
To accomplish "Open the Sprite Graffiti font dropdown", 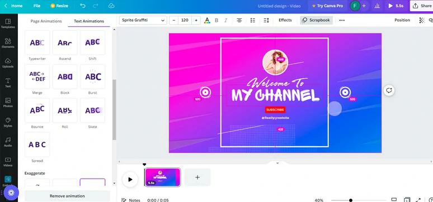I will 143,20.
